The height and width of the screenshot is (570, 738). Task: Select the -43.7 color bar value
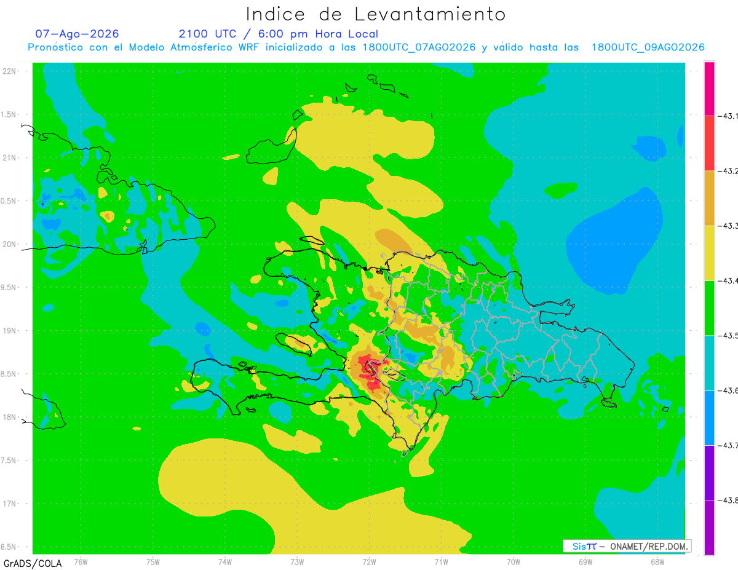point(728,445)
